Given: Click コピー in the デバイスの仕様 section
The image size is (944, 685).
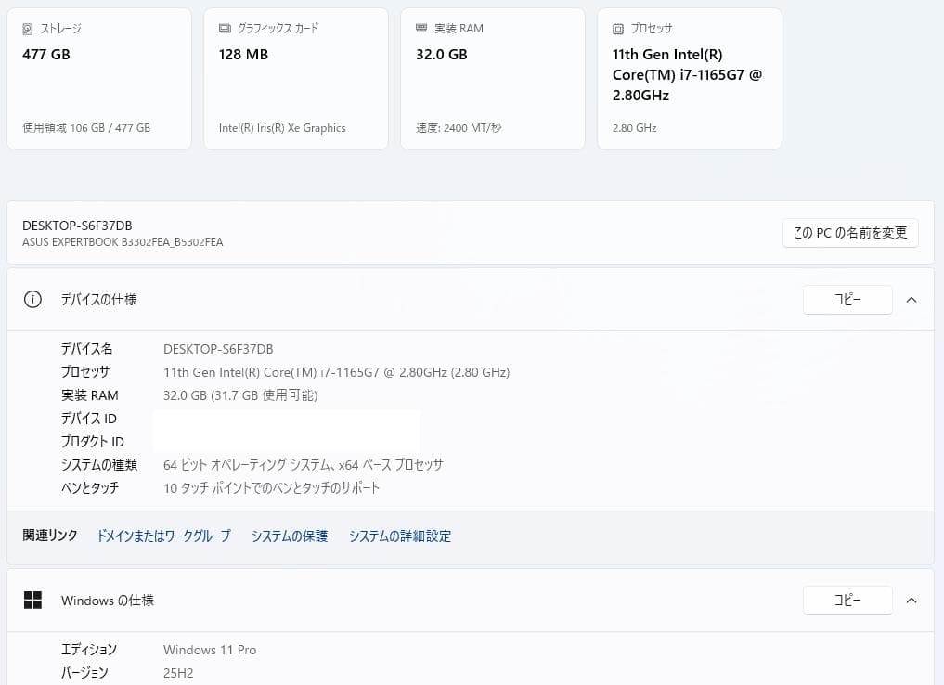Looking at the screenshot, I should tap(847, 299).
